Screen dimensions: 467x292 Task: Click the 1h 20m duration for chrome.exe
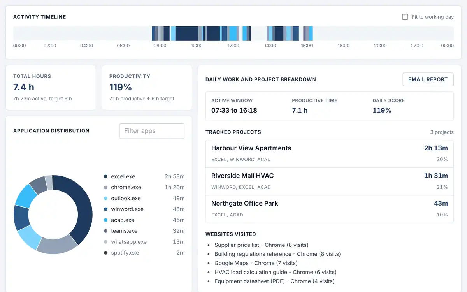[175, 188]
